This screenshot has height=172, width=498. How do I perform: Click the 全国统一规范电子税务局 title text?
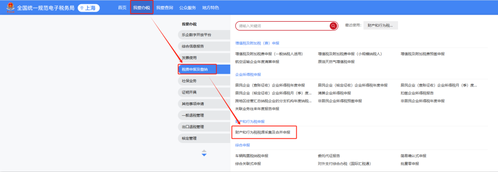click(46, 8)
